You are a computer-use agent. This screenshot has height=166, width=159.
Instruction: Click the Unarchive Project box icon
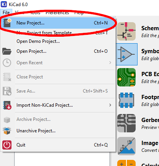(7, 131)
